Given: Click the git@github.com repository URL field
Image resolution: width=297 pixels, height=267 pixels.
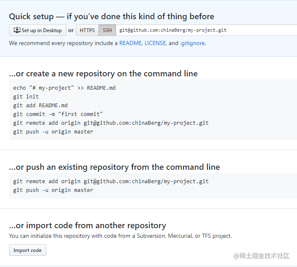Looking at the screenshot, I should click(206, 30).
